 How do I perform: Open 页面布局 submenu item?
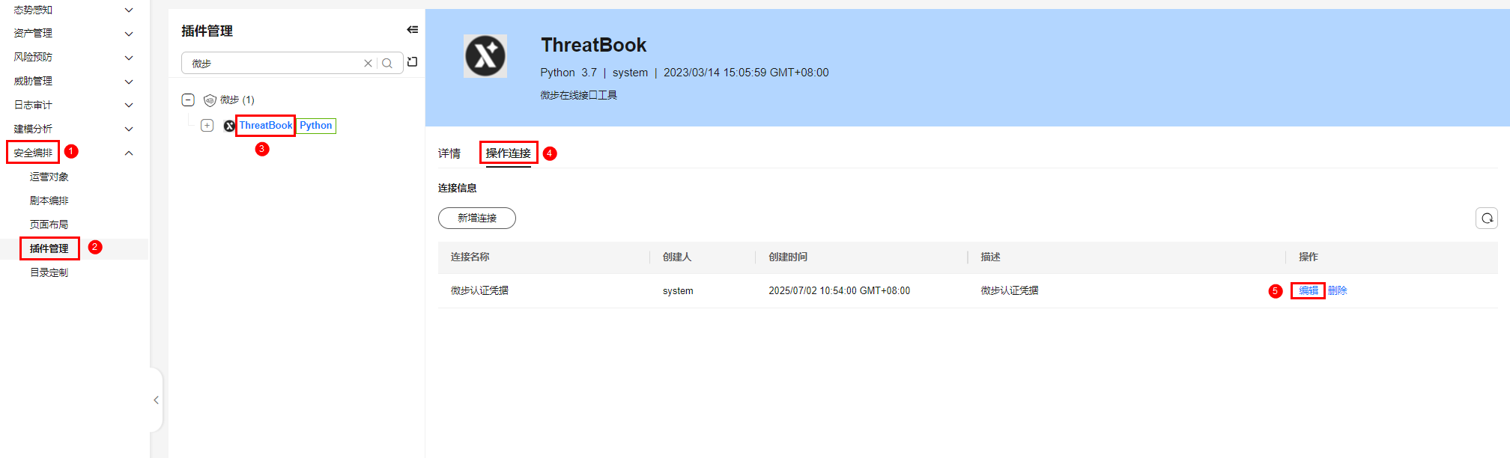coord(49,225)
